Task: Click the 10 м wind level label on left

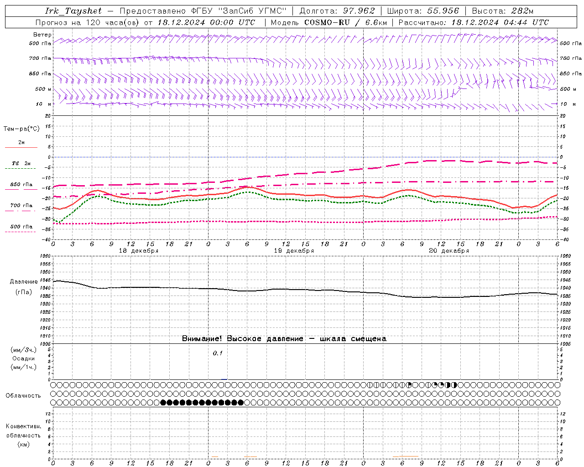Action: click(x=44, y=104)
